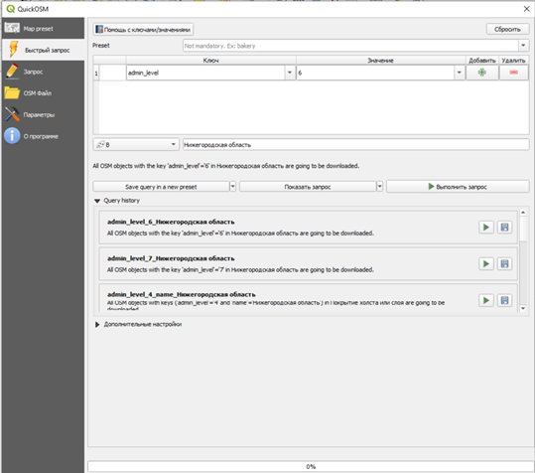Save the admin_level_4_name query as preset

pos(504,300)
